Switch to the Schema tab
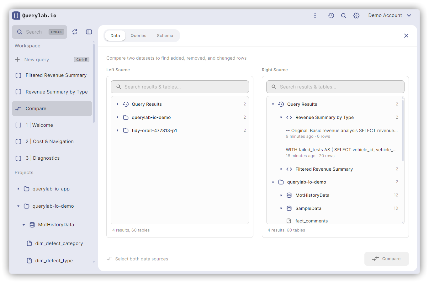The height and width of the screenshot is (283, 429). [165, 36]
